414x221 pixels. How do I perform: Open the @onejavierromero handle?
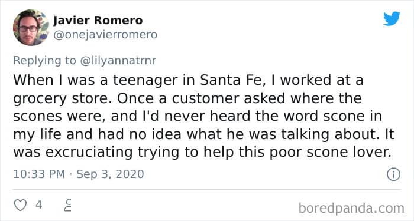(105, 34)
